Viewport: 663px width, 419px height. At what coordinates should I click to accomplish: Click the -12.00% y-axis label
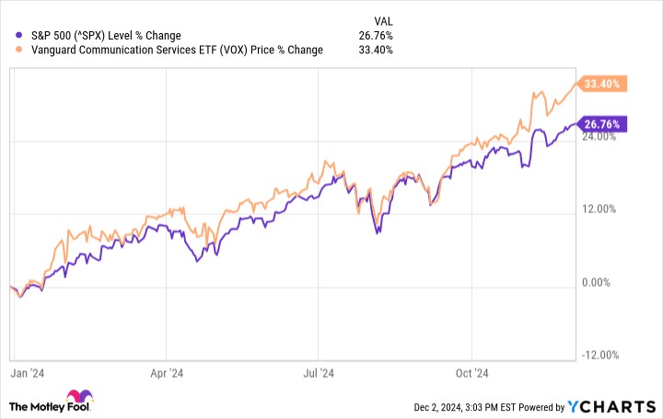[x=600, y=355]
